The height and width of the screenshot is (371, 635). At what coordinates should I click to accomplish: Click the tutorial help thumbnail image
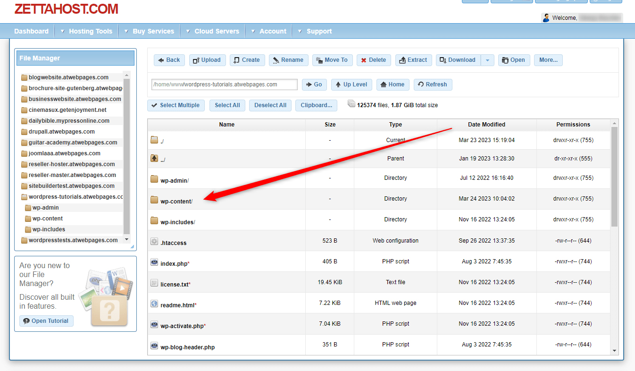(106, 296)
